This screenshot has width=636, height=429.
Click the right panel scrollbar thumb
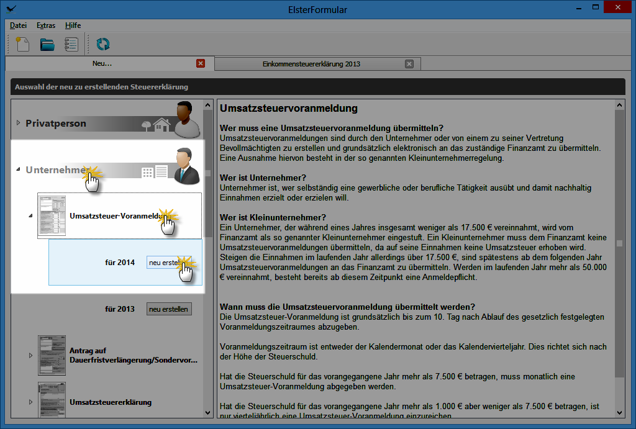pyautogui.click(x=619, y=243)
